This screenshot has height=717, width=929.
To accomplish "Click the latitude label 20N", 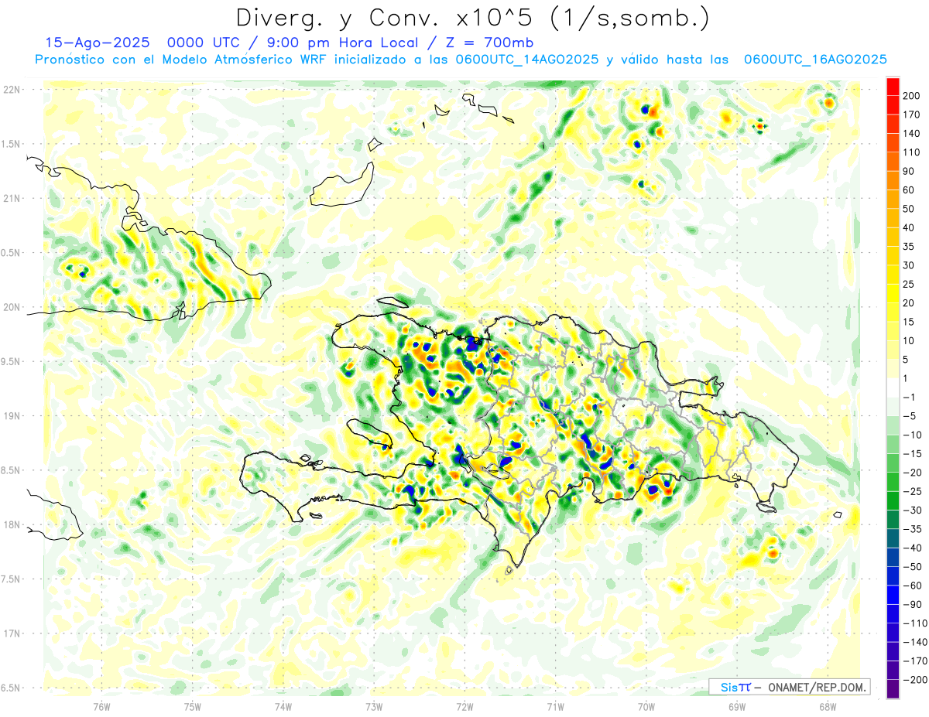I will [12, 307].
